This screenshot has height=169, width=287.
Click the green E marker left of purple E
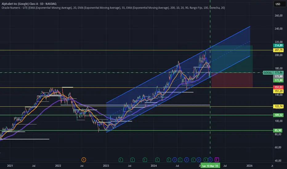[x=205, y=160]
